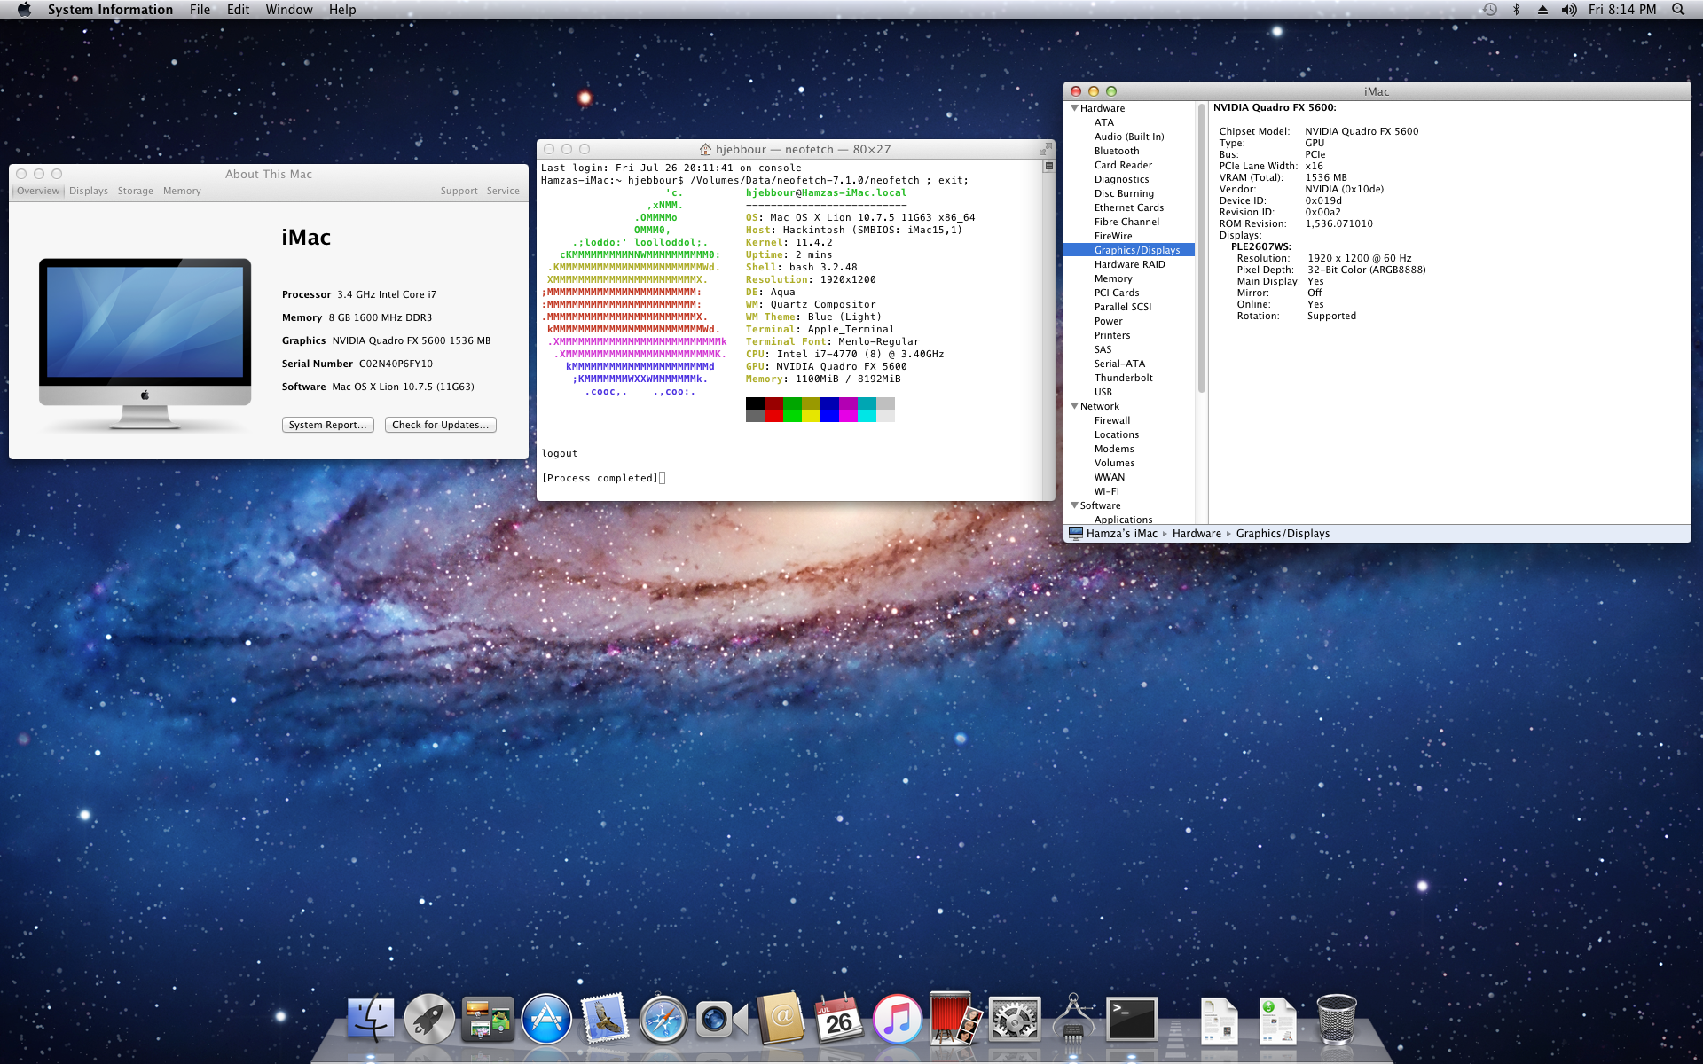
Task: Collapse the Network section triangle
Action: [x=1074, y=406]
